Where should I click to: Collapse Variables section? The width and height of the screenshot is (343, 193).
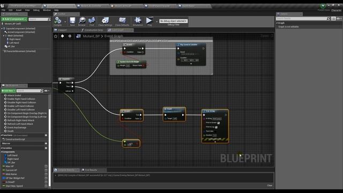pyautogui.click(x=1, y=148)
